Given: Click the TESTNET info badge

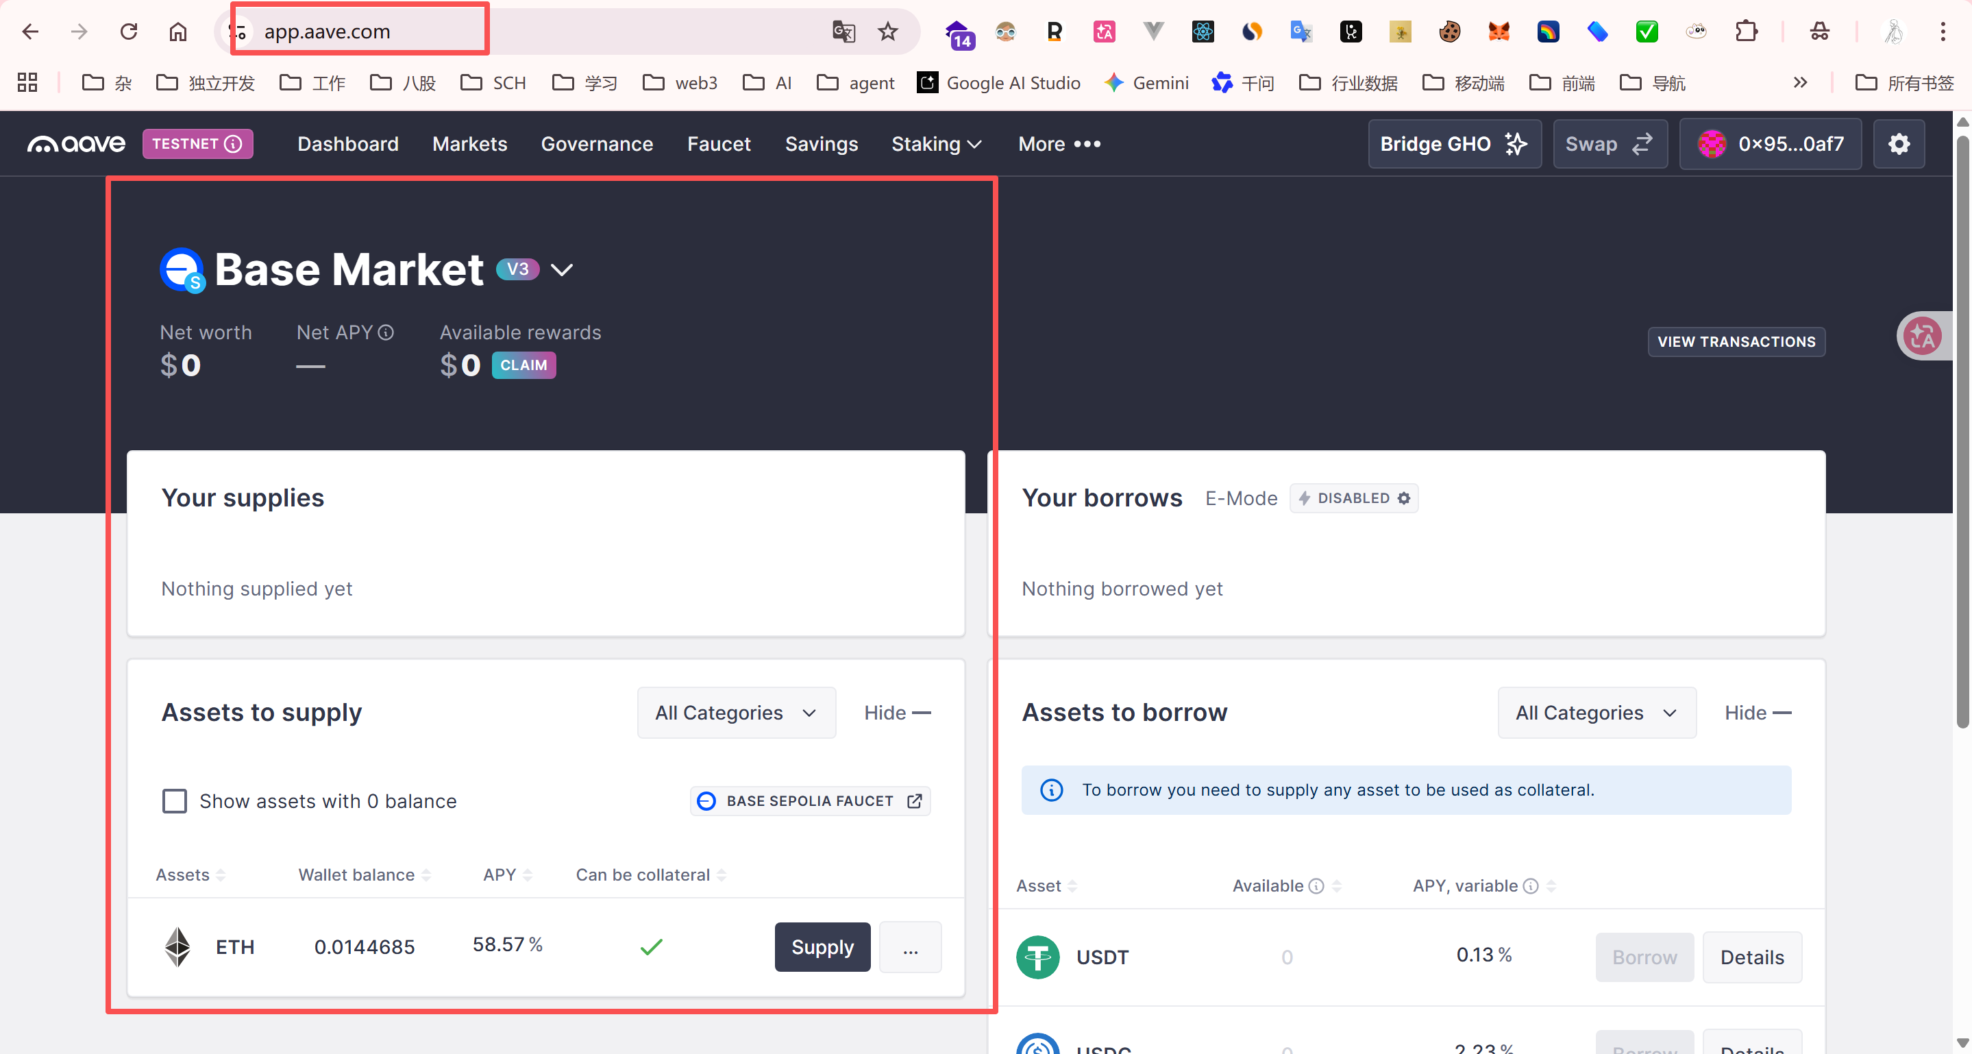Looking at the screenshot, I should click(x=197, y=144).
